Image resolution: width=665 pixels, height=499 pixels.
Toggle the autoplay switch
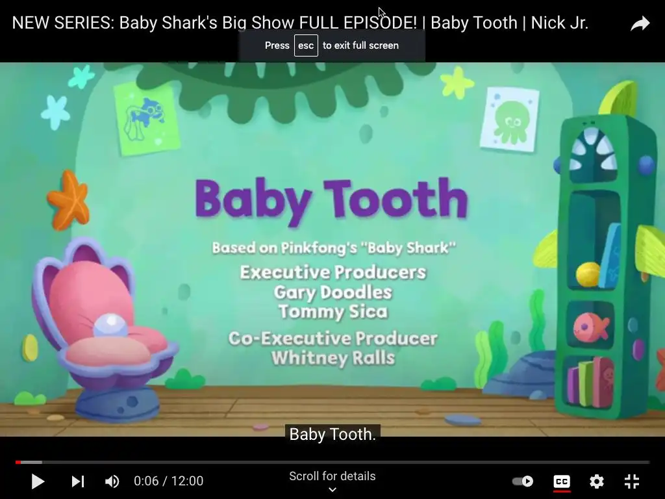pyautogui.click(x=523, y=481)
